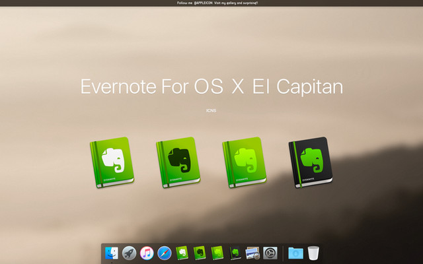Screen dimensions: 423x264
Task: Open dock Evernote icon with dark elephant
Action: coord(200,253)
